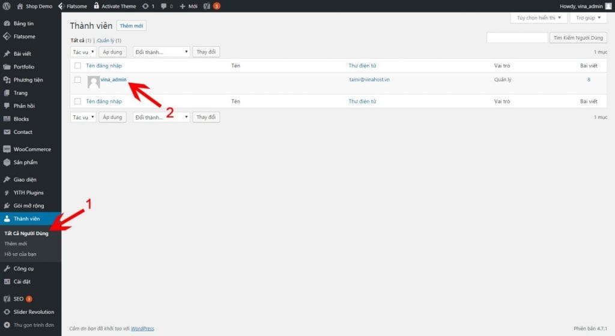Click the Slider Revolution refresh icon

(7, 312)
